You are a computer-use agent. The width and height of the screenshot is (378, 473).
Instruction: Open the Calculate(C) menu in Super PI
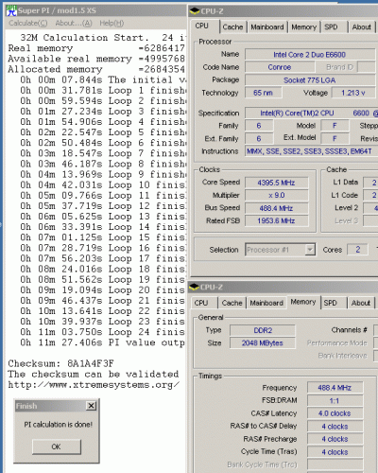click(x=28, y=23)
